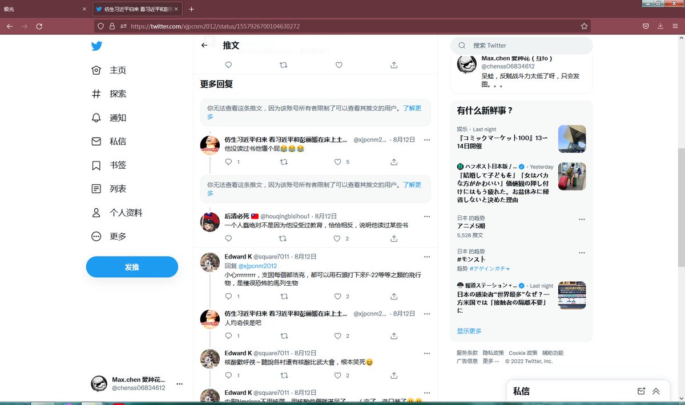Switch to the 极光 browser tab
The height and width of the screenshot is (405, 685).
[45, 9]
